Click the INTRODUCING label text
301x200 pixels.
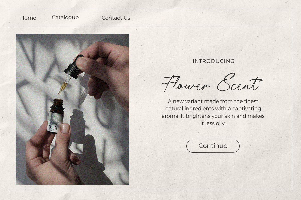213,61
